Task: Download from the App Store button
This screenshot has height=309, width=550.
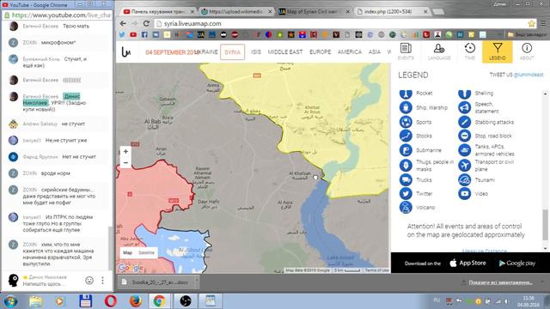Action: tap(467, 264)
